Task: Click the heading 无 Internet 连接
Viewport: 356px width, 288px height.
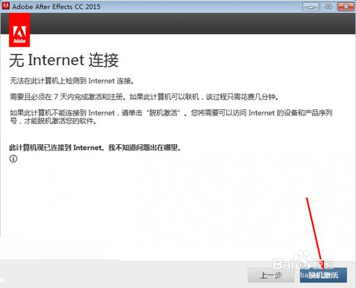Action: coord(64,60)
